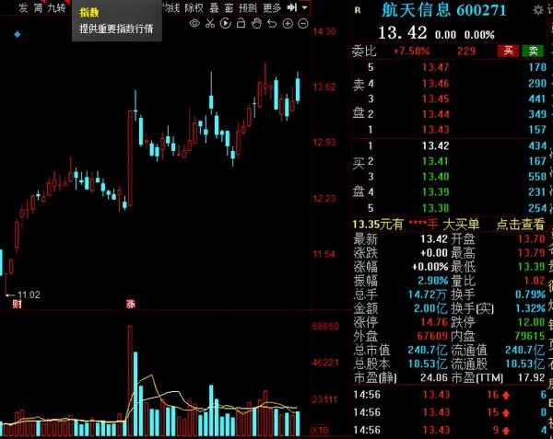Click the 外盘 value 67609
Screen dimensions: 553x439
click(432, 336)
